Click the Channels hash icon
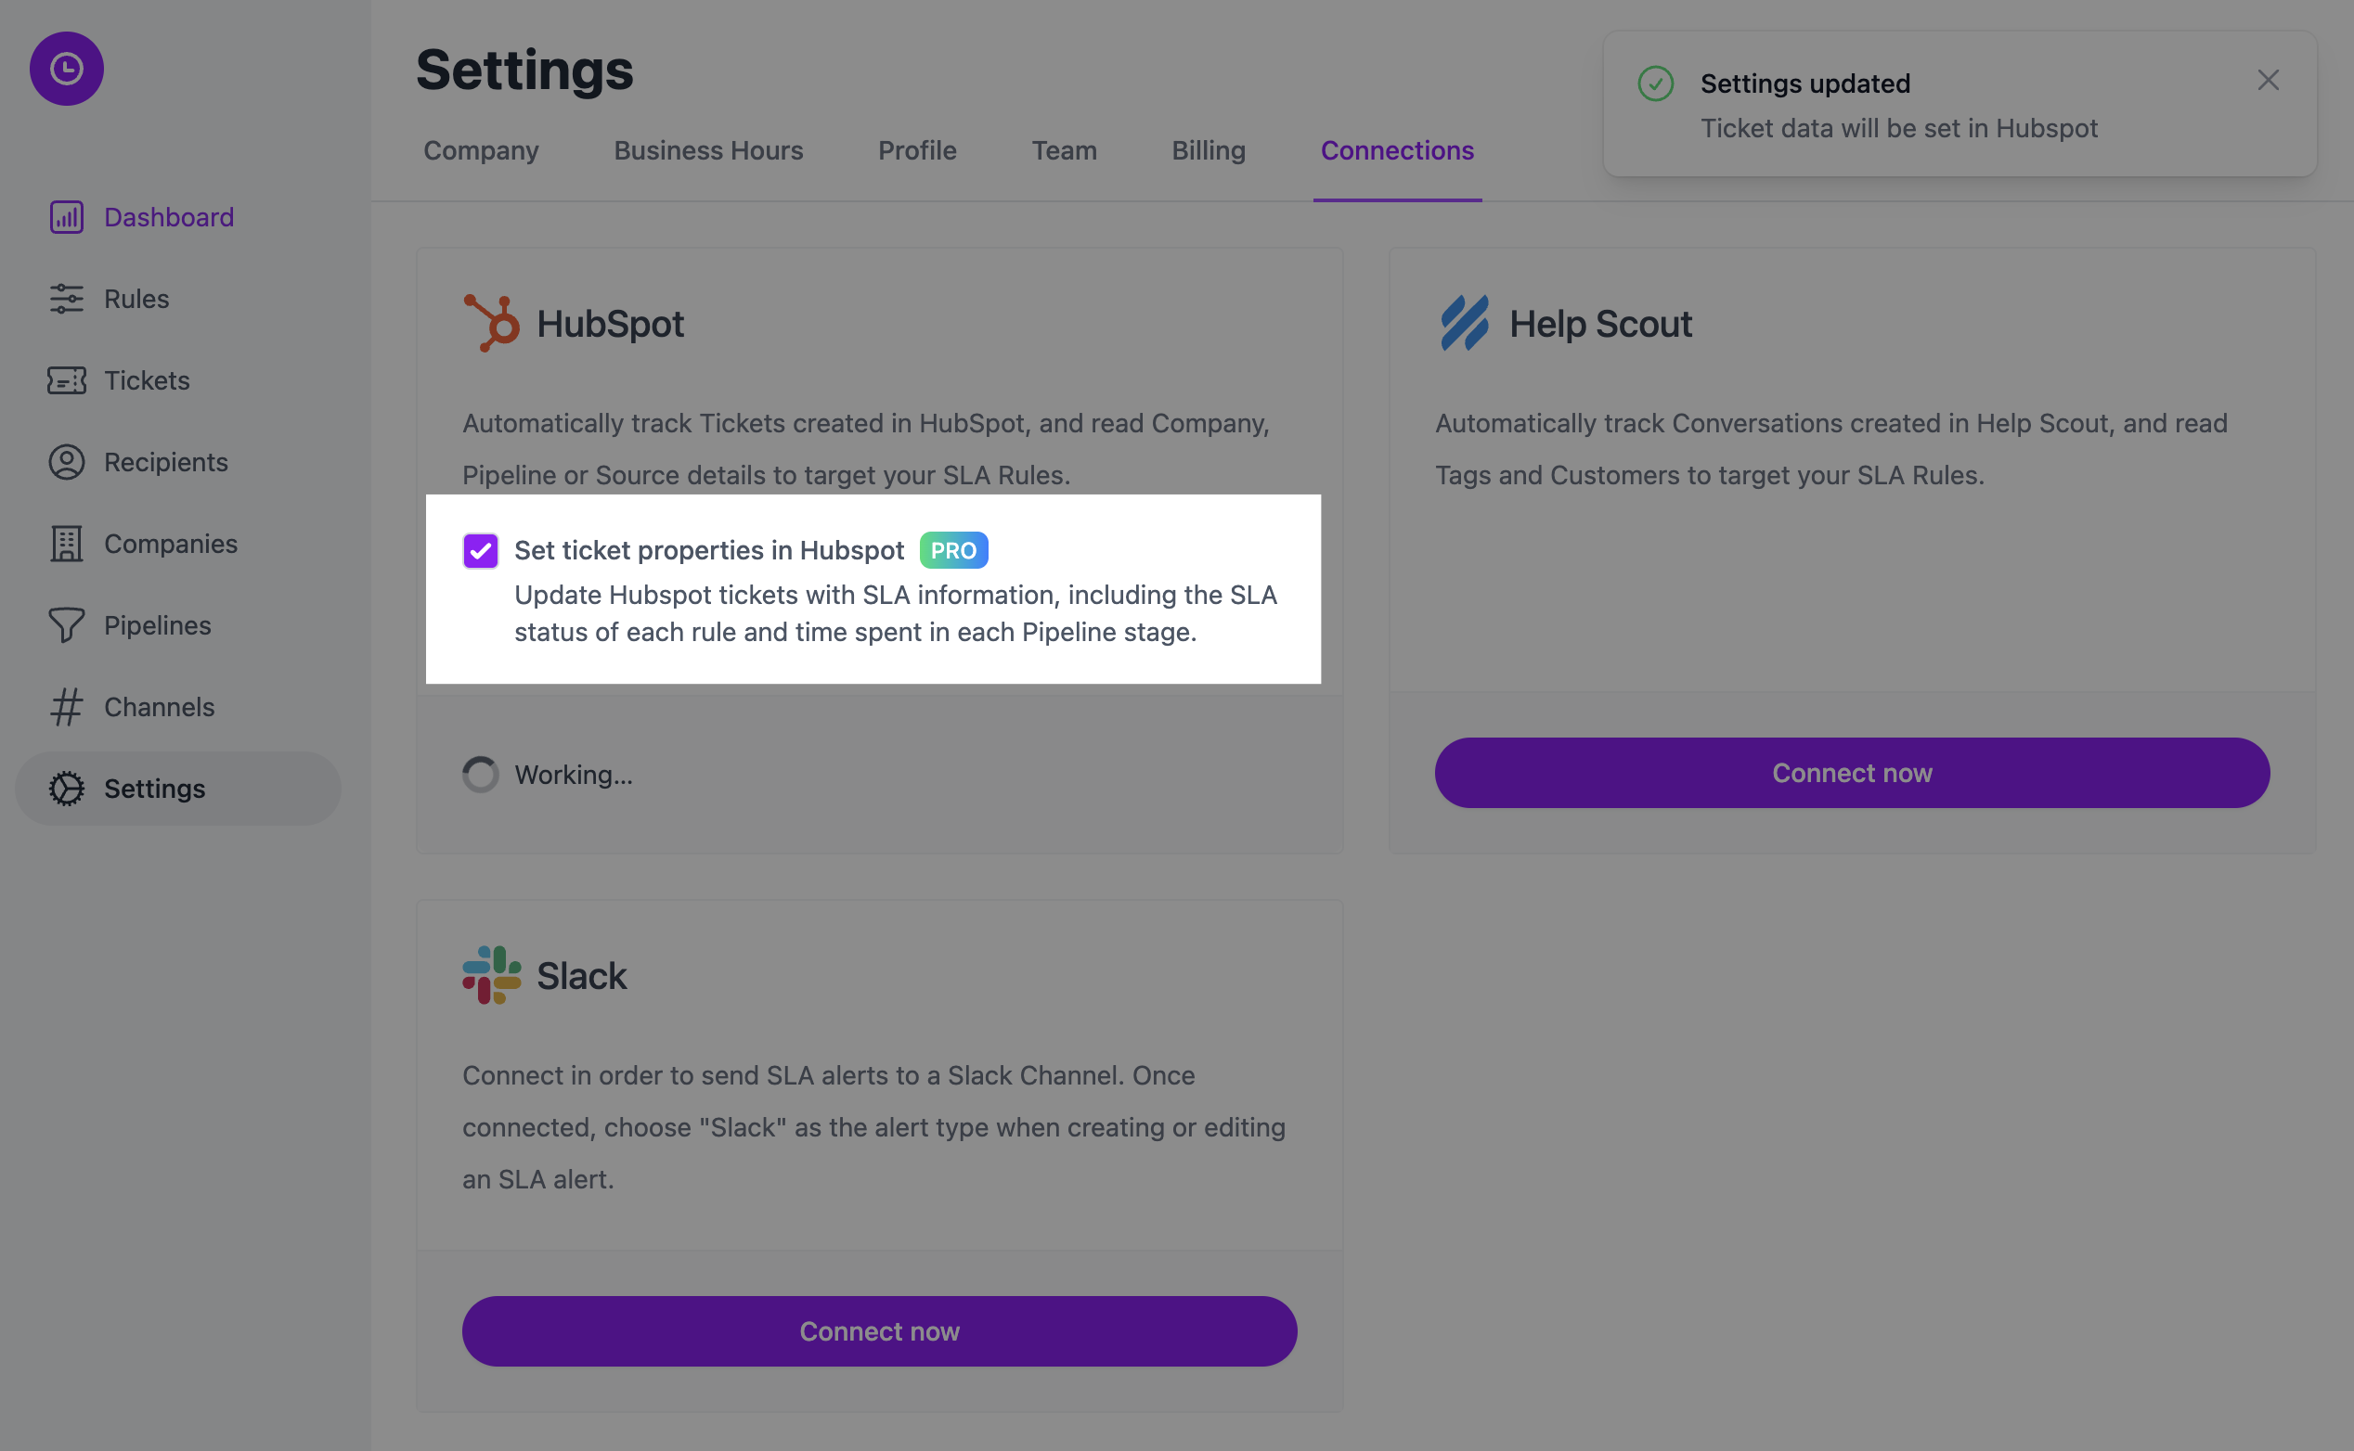 point(66,706)
